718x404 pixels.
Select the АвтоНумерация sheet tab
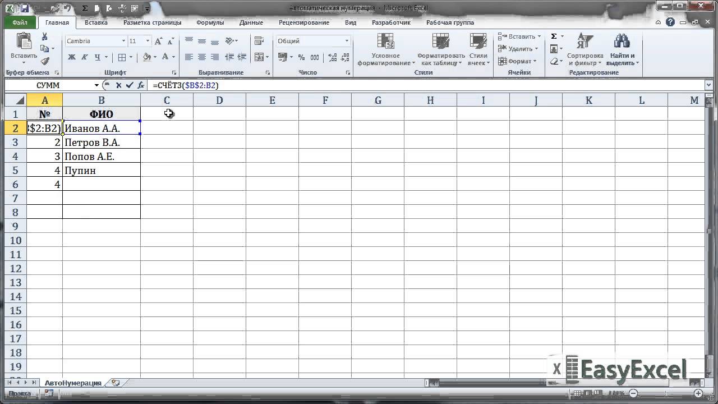pos(73,383)
